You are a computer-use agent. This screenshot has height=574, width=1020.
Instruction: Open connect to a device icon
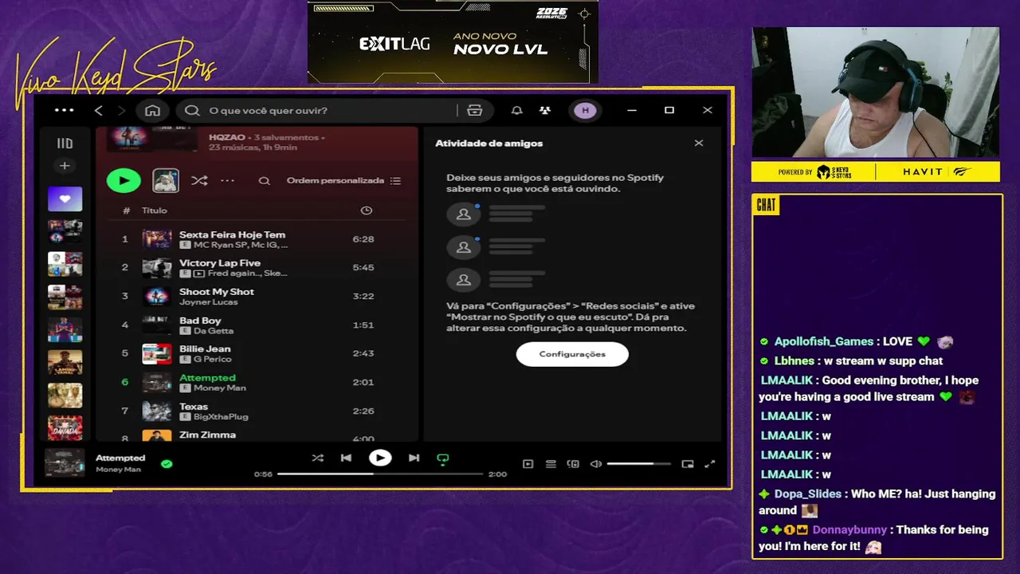click(572, 464)
